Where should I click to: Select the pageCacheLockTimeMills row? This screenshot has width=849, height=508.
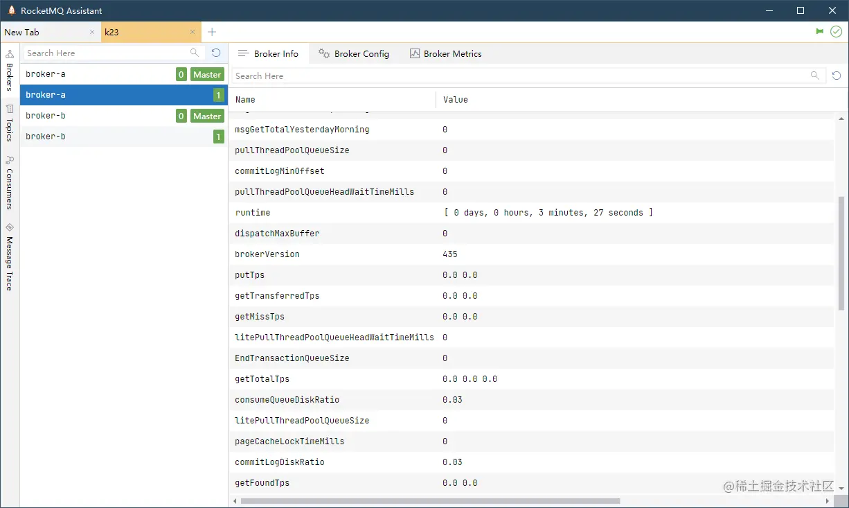click(x=531, y=441)
